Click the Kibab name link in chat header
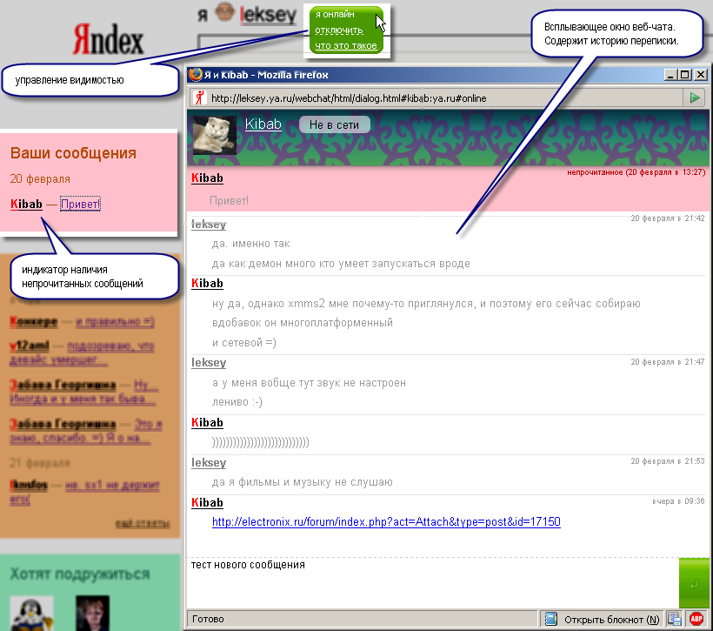 pos(263,124)
